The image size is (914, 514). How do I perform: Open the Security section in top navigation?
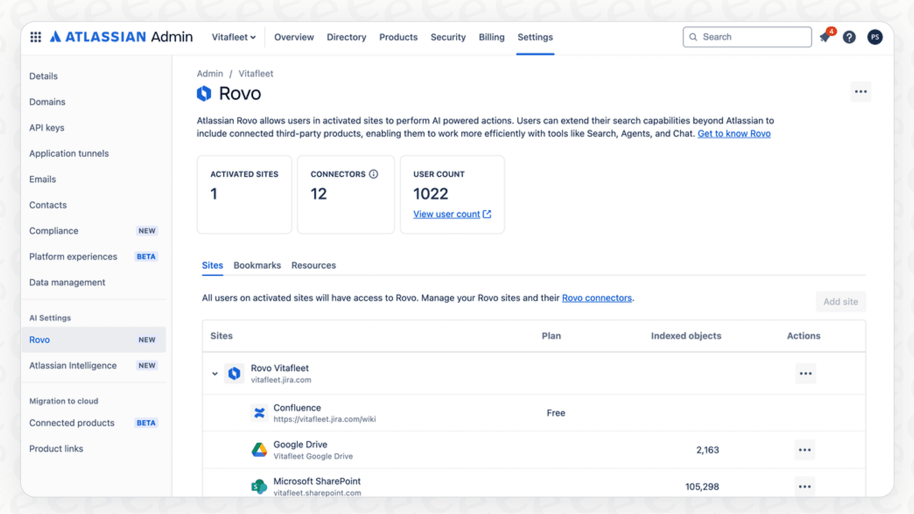coord(448,37)
